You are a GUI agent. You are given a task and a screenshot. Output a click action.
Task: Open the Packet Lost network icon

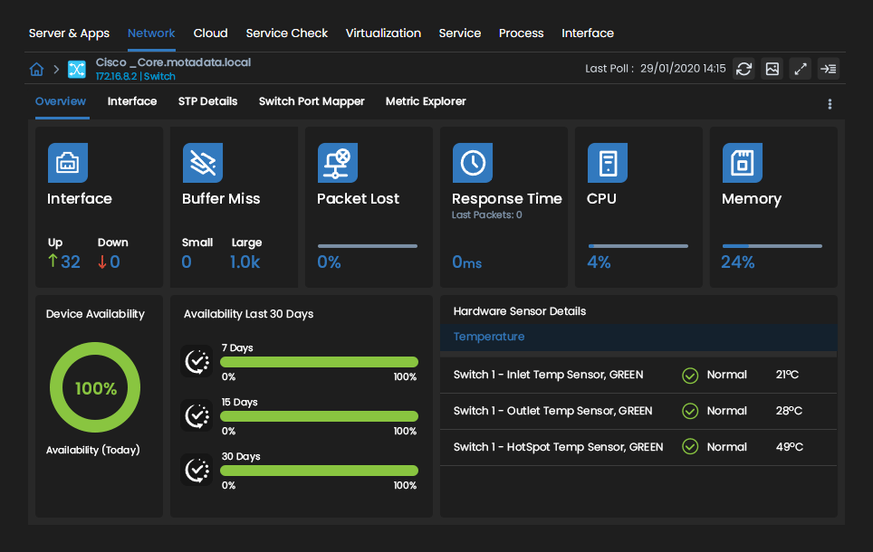pyautogui.click(x=337, y=163)
